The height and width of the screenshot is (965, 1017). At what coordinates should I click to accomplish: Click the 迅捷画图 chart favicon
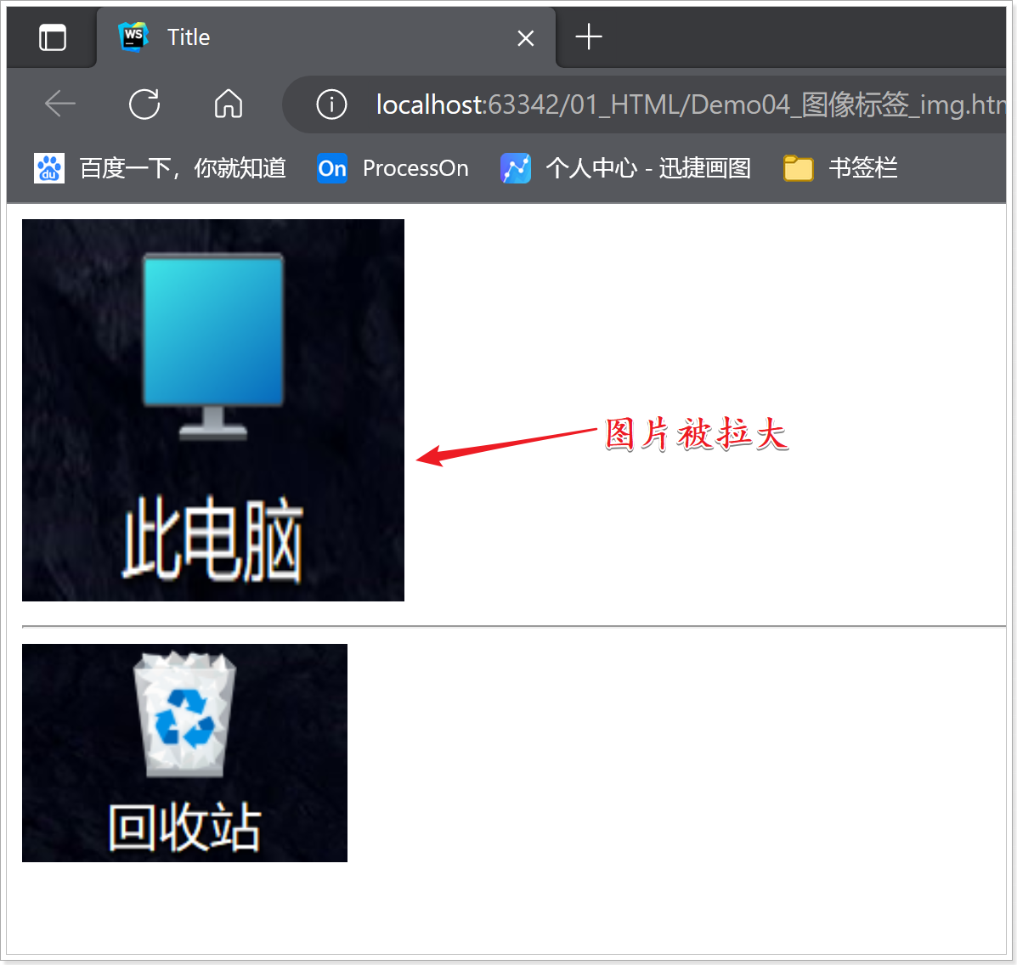(x=516, y=168)
